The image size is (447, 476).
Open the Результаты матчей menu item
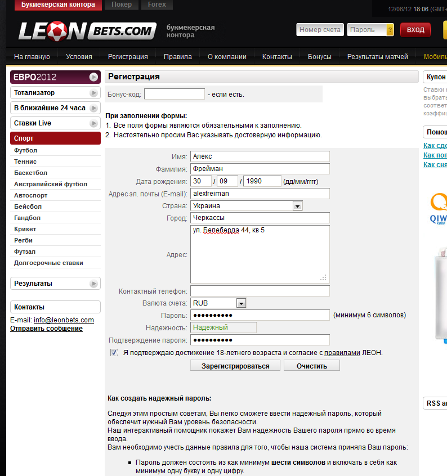click(377, 57)
